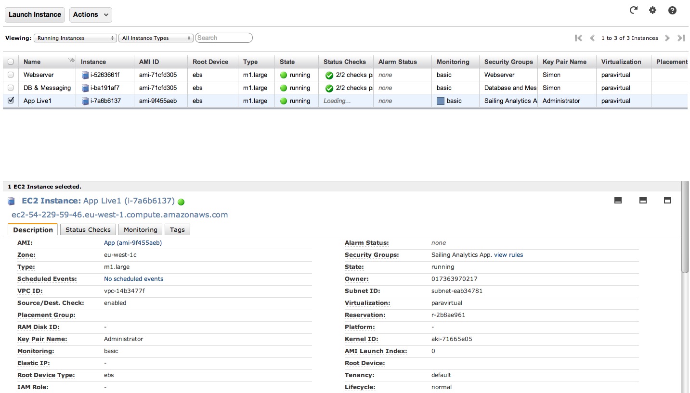Jump to the first page of instances
Screen dimensions: 690x393
578,38
